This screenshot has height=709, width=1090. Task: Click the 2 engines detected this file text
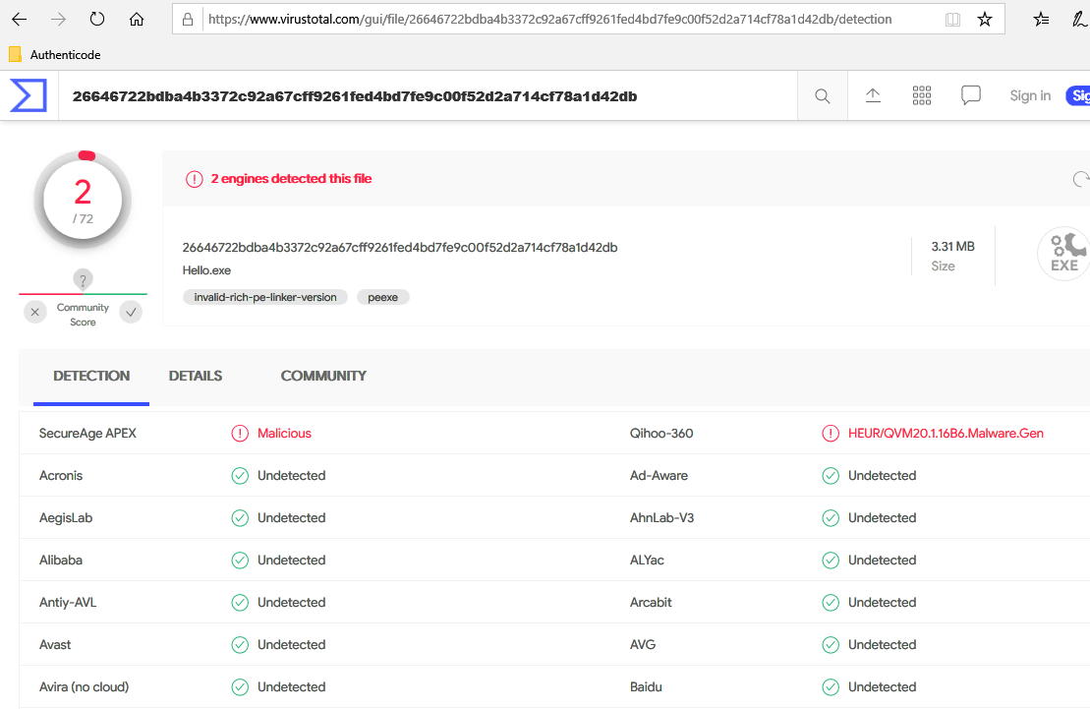[x=291, y=179]
